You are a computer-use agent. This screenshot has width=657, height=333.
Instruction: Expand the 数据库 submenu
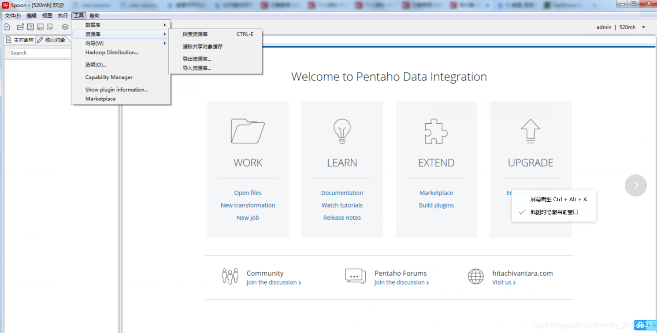tap(121, 25)
